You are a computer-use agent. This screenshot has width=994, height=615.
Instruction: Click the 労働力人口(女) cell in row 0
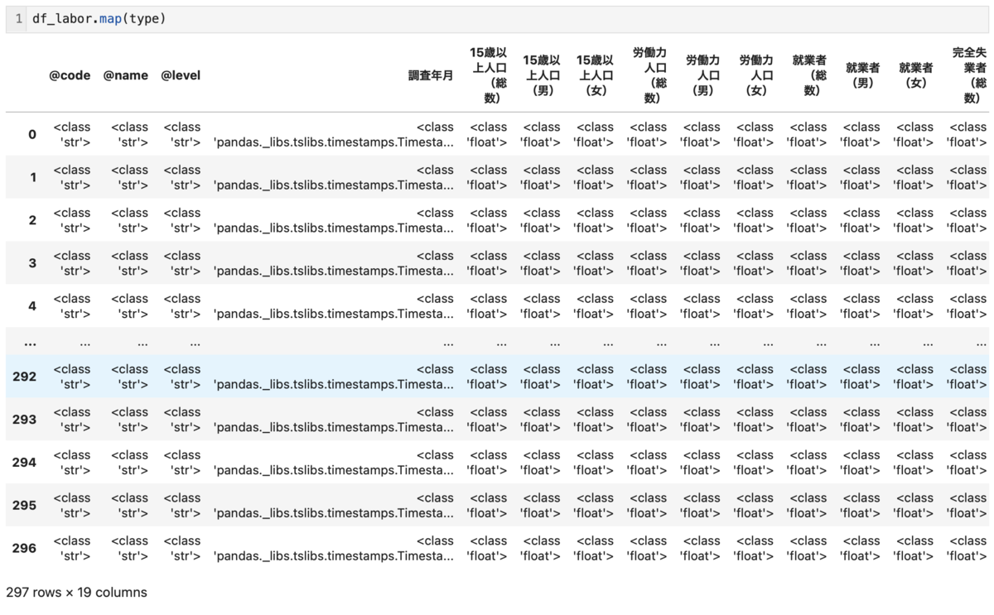coord(755,134)
